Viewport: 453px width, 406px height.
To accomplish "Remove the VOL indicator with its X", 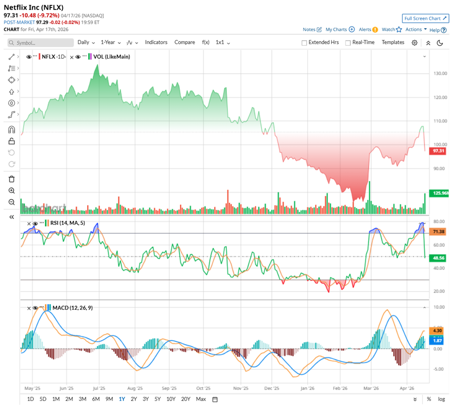I will [x=72, y=57].
